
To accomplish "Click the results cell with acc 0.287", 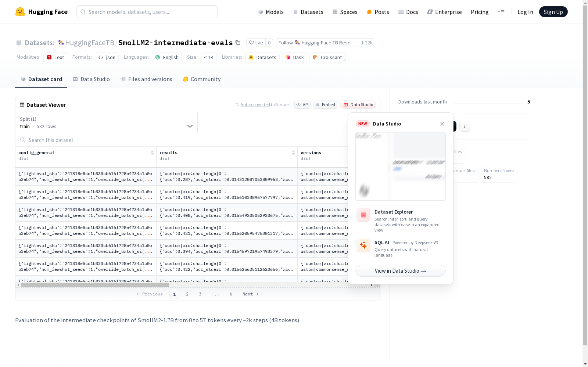I will [x=227, y=177].
